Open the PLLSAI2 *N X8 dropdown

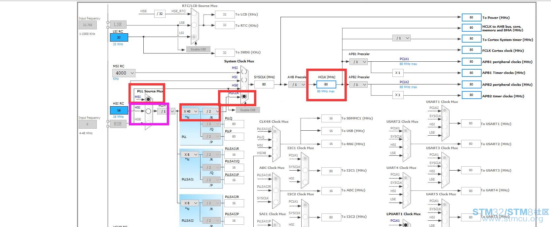pyautogui.click(x=190, y=203)
